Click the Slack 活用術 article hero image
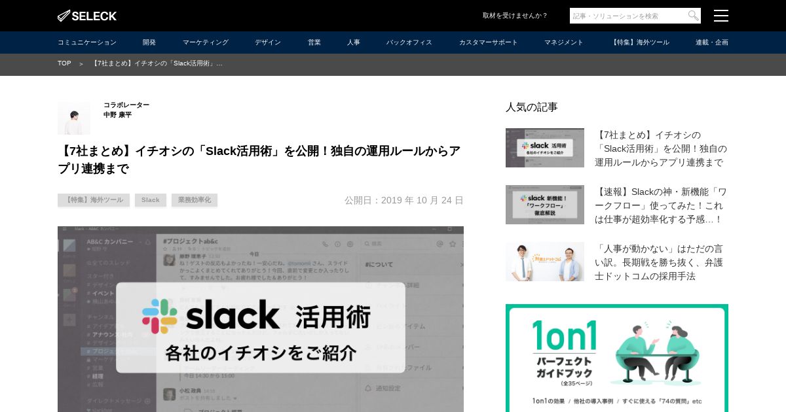786x412 pixels. [x=261, y=319]
